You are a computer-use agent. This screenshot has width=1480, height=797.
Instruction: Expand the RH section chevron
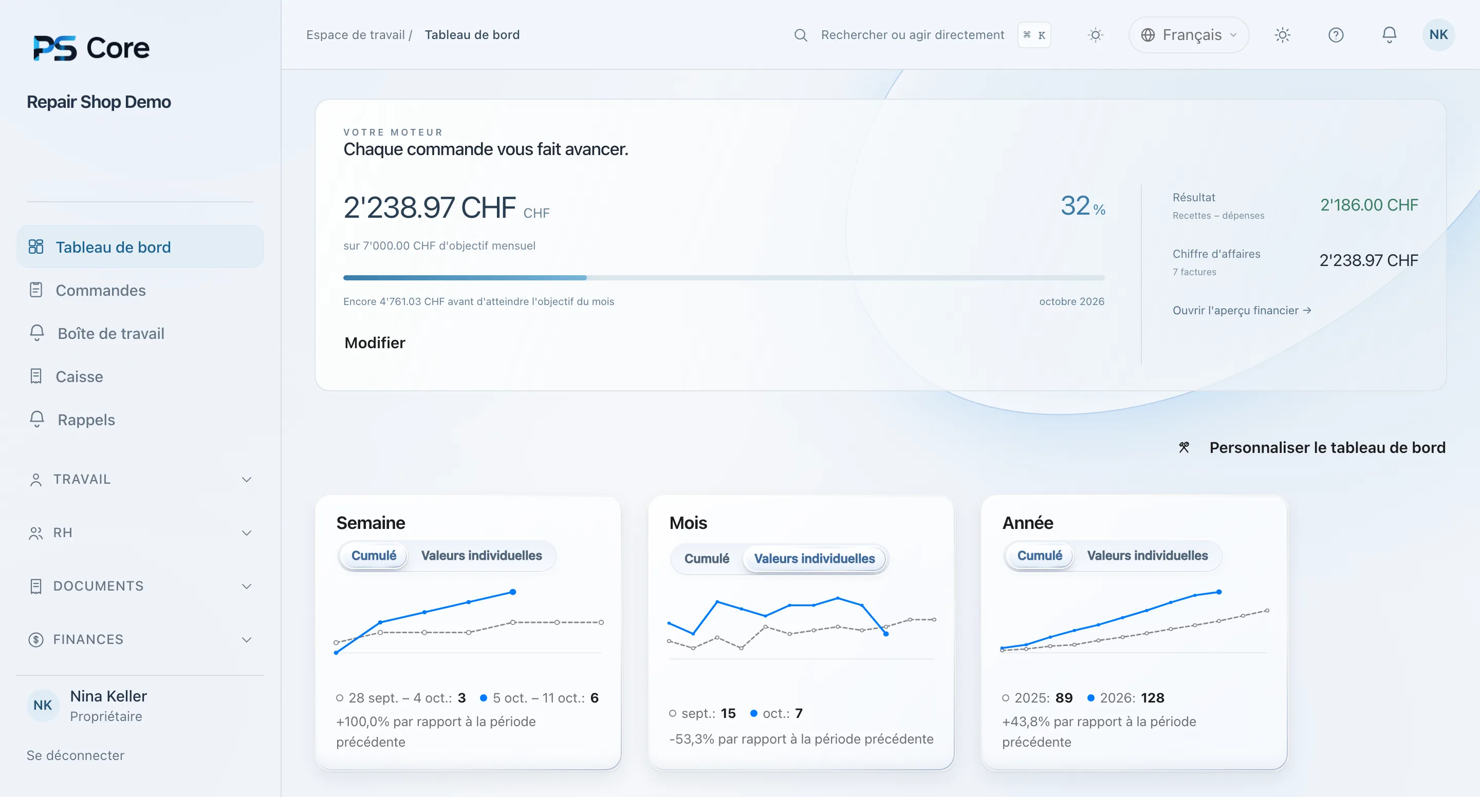247,533
